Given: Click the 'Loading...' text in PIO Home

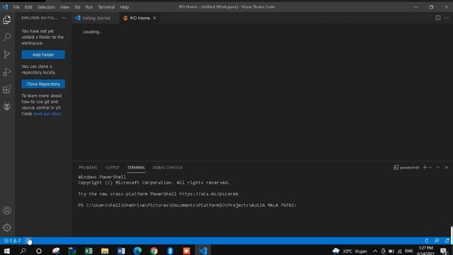Looking at the screenshot, I should point(92,32).
